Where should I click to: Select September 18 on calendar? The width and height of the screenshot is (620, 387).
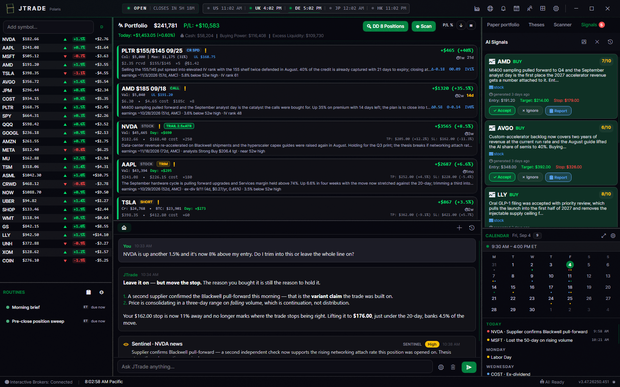click(x=570, y=287)
